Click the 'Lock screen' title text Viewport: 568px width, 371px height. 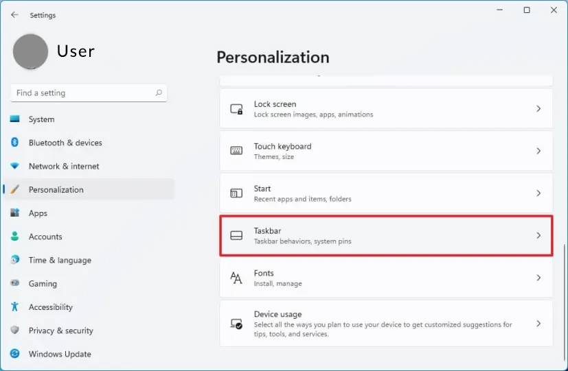(275, 104)
